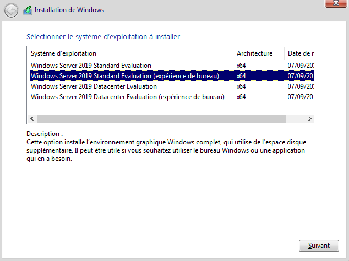Click the Installation de Windows title text
Image resolution: width=349 pixels, height=261 pixels.
[x=69, y=10]
